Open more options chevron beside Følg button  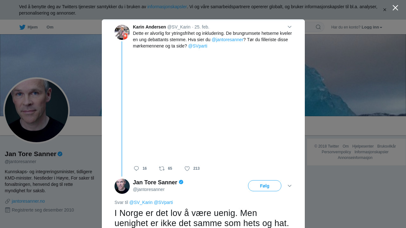pyautogui.click(x=290, y=186)
